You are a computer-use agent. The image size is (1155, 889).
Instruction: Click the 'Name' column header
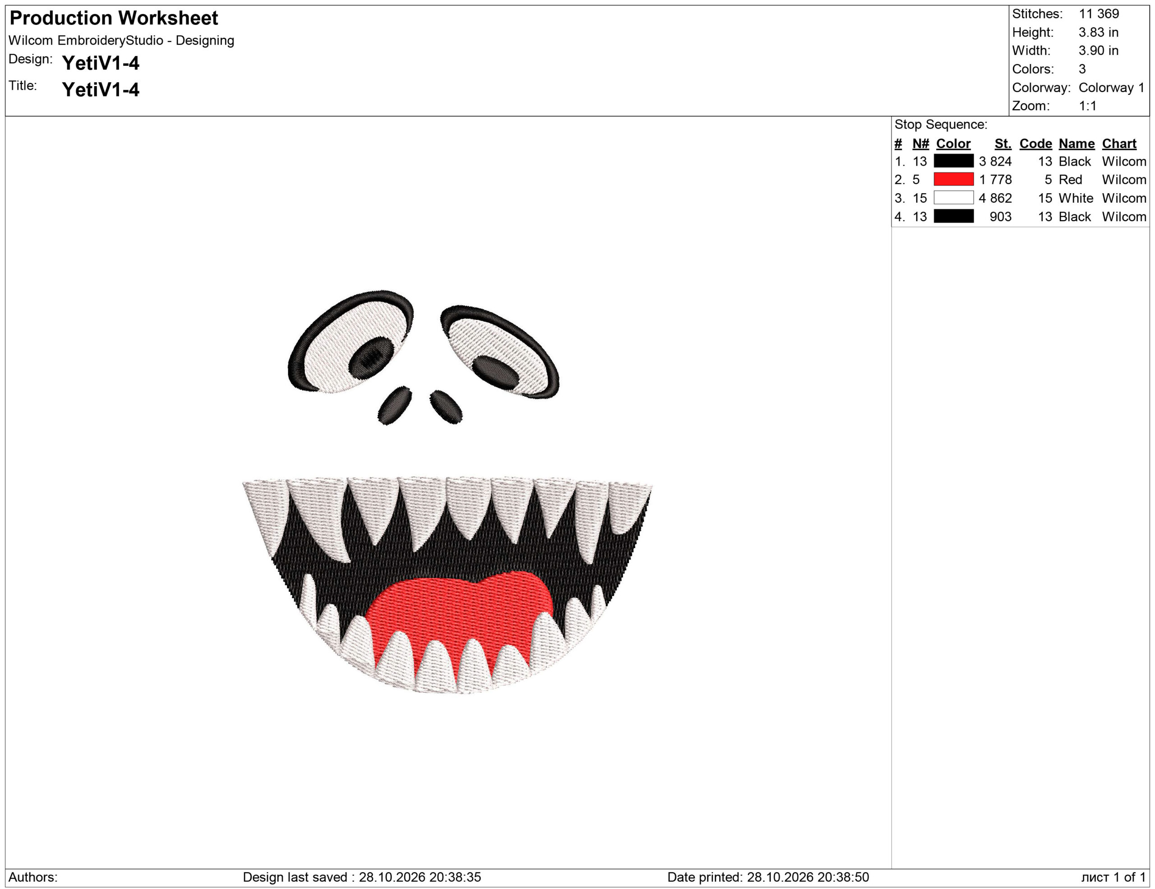1076,144
